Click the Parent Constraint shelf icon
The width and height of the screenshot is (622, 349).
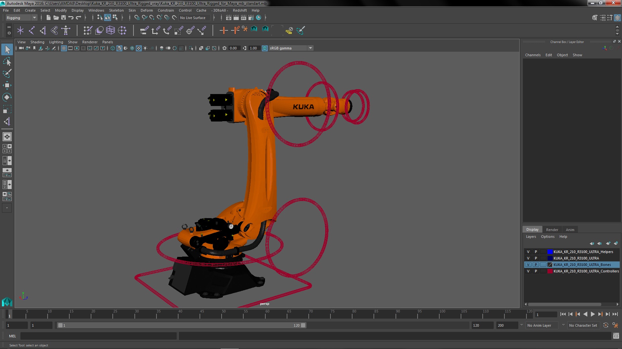pyautogui.click(x=144, y=30)
